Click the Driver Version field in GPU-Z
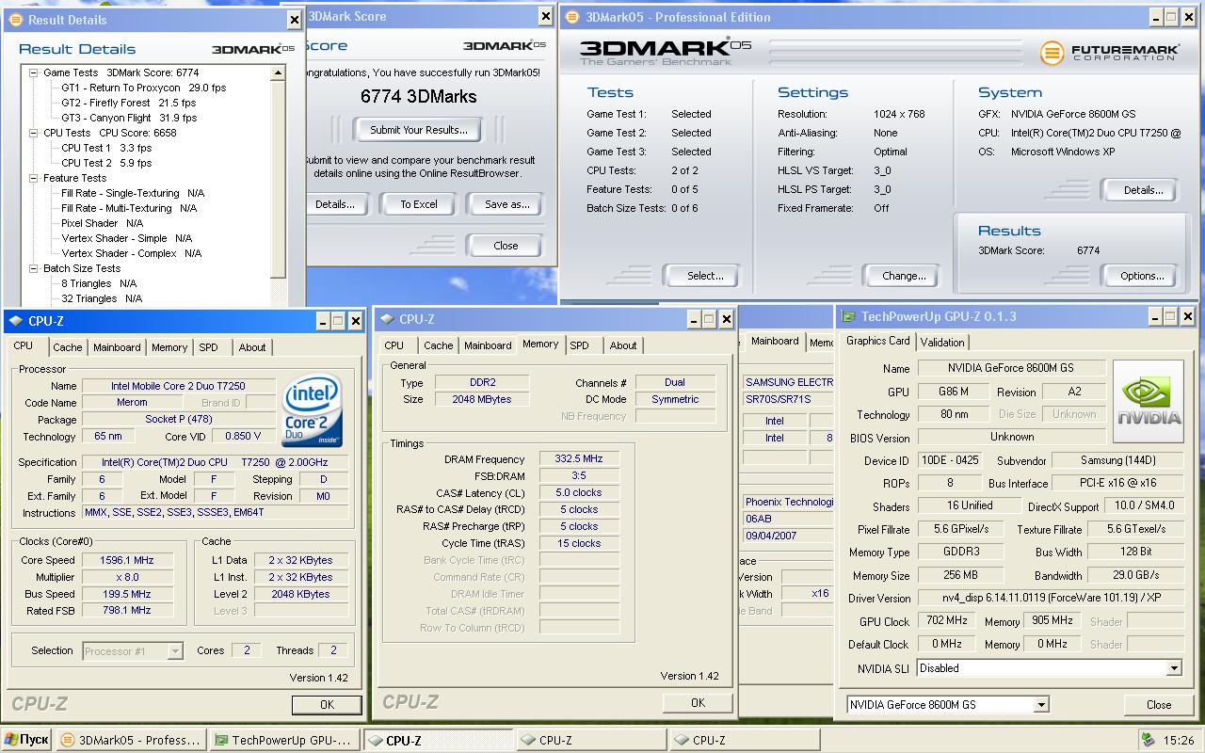The image size is (1205, 753). pos(1050,598)
